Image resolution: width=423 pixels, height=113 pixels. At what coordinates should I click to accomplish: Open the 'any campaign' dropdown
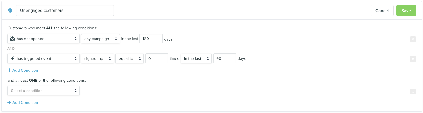click(100, 39)
